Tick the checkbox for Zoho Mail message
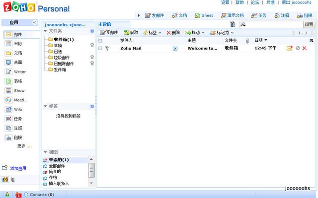318x198 pixels. click(x=100, y=49)
